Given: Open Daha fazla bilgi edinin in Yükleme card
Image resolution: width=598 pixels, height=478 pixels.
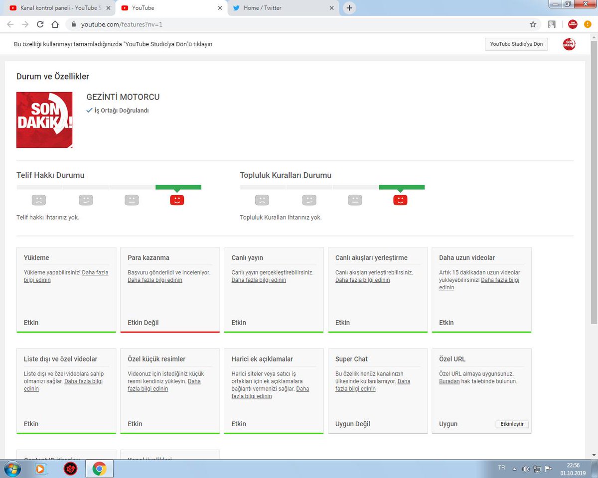Looking at the screenshot, I should point(66,276).
